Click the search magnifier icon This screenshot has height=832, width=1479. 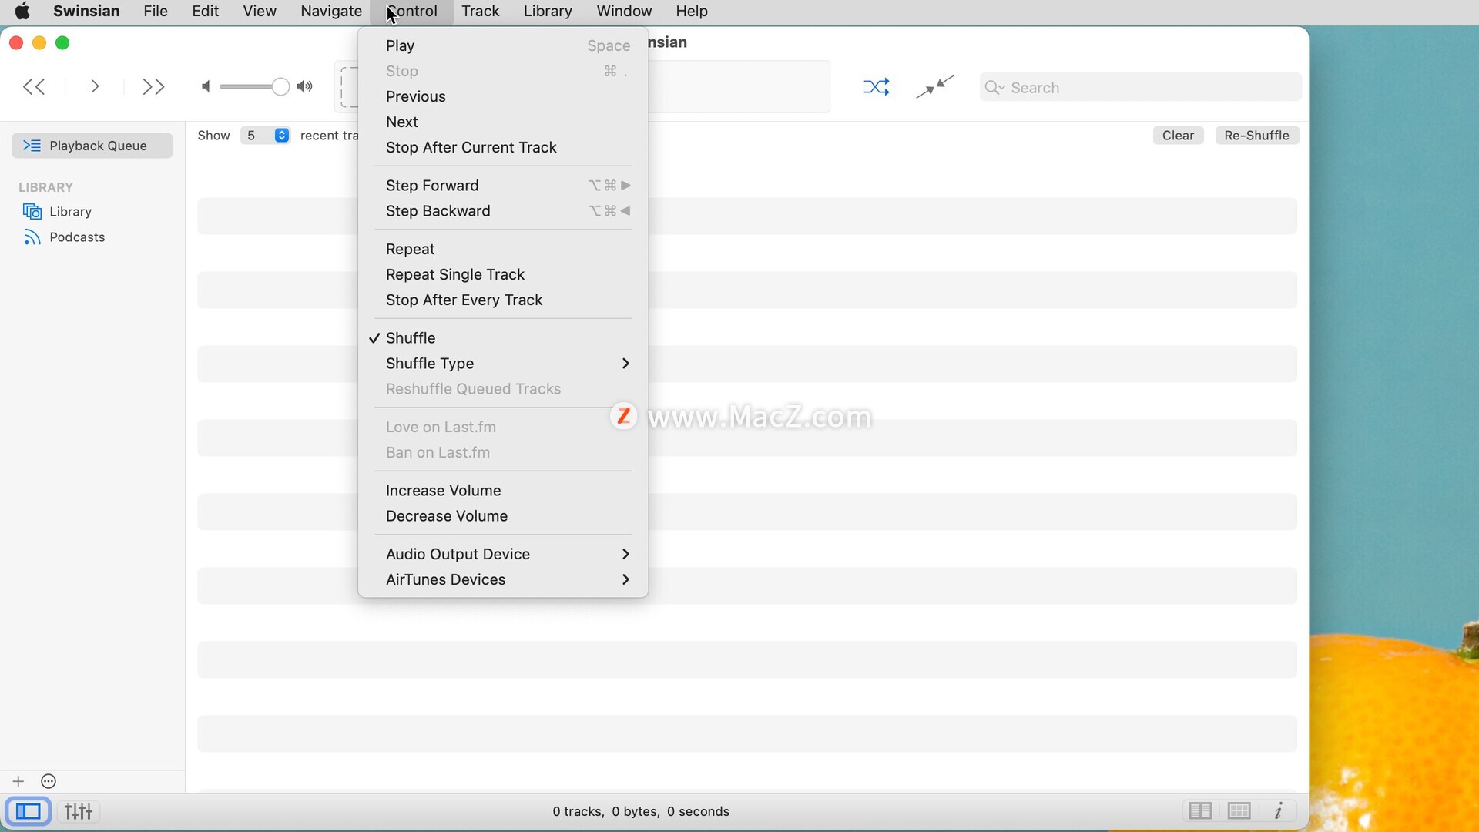[x=994, y=87]
